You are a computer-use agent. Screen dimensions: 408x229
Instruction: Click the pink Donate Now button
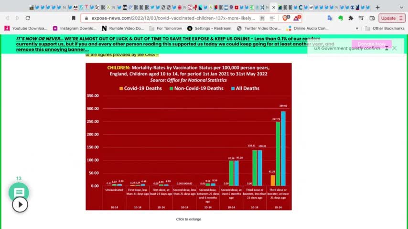tap(371, 44)
